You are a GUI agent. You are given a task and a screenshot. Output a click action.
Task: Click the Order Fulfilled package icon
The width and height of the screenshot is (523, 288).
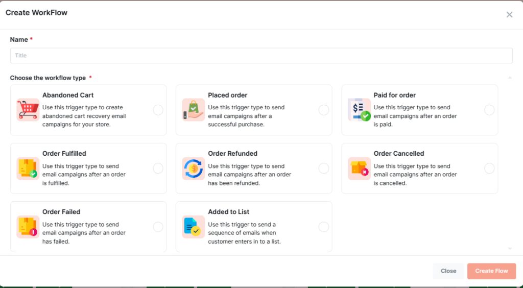point(28,169)
